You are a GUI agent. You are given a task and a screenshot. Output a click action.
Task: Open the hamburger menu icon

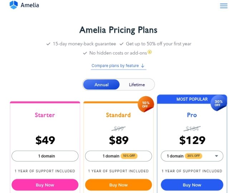[x=224, y=6]
